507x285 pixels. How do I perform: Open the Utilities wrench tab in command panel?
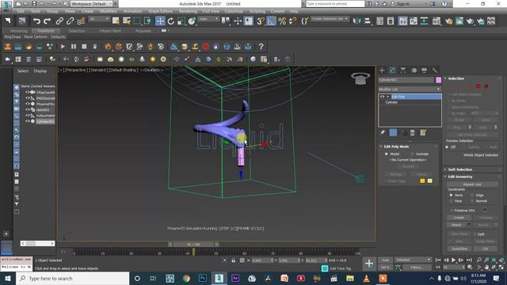tap(435, 70)
